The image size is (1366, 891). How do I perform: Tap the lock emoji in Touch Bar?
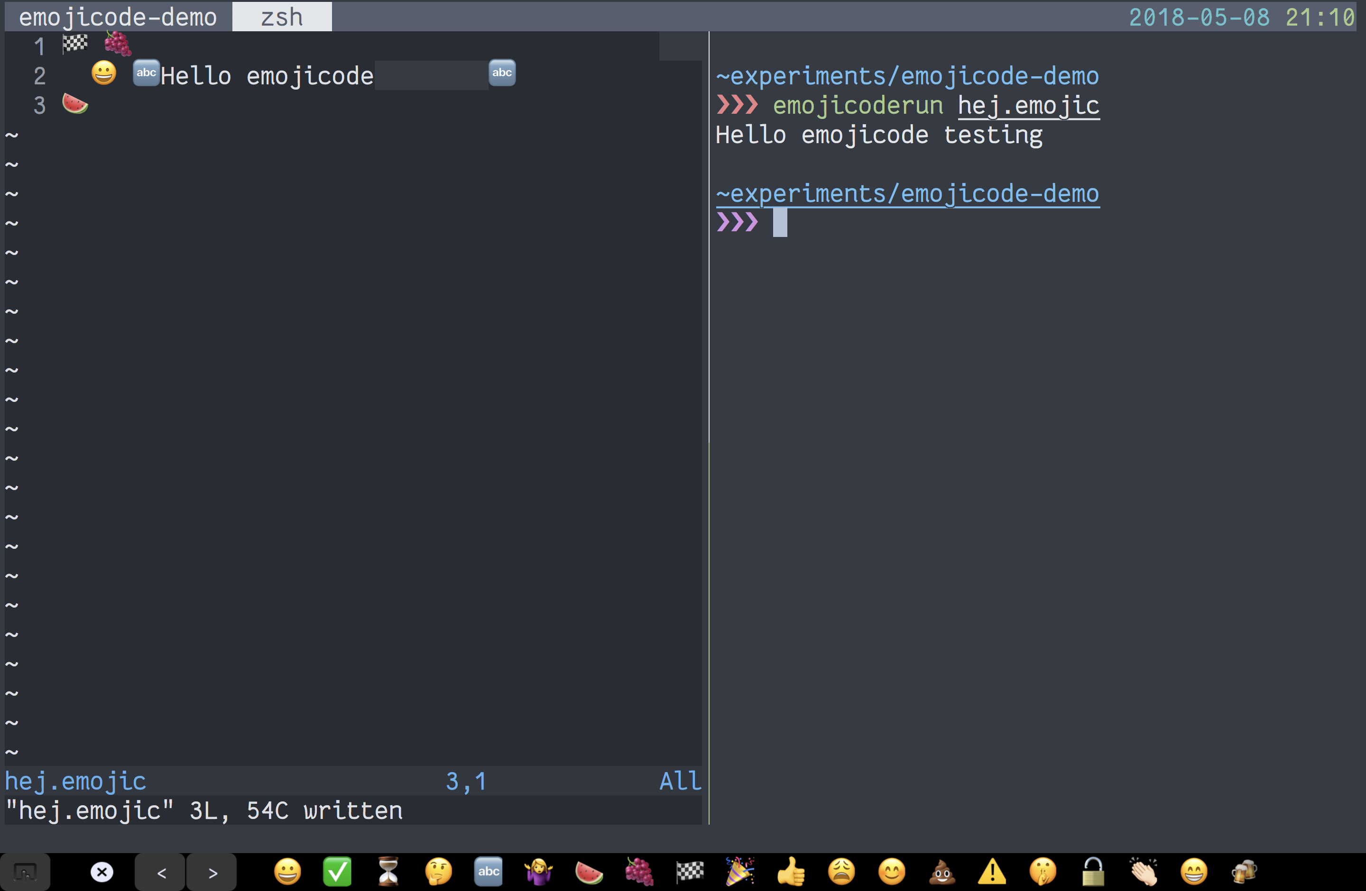(1093, 872)
